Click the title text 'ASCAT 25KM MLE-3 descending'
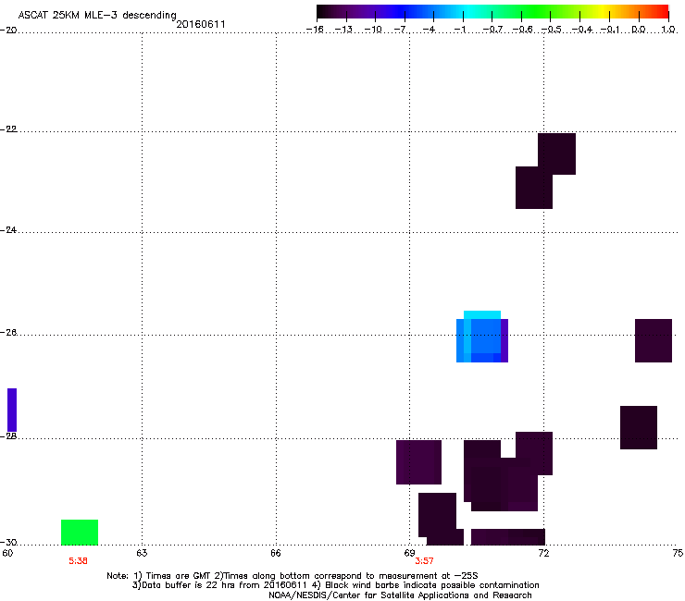Screen dimensions: 685x601 97,15
